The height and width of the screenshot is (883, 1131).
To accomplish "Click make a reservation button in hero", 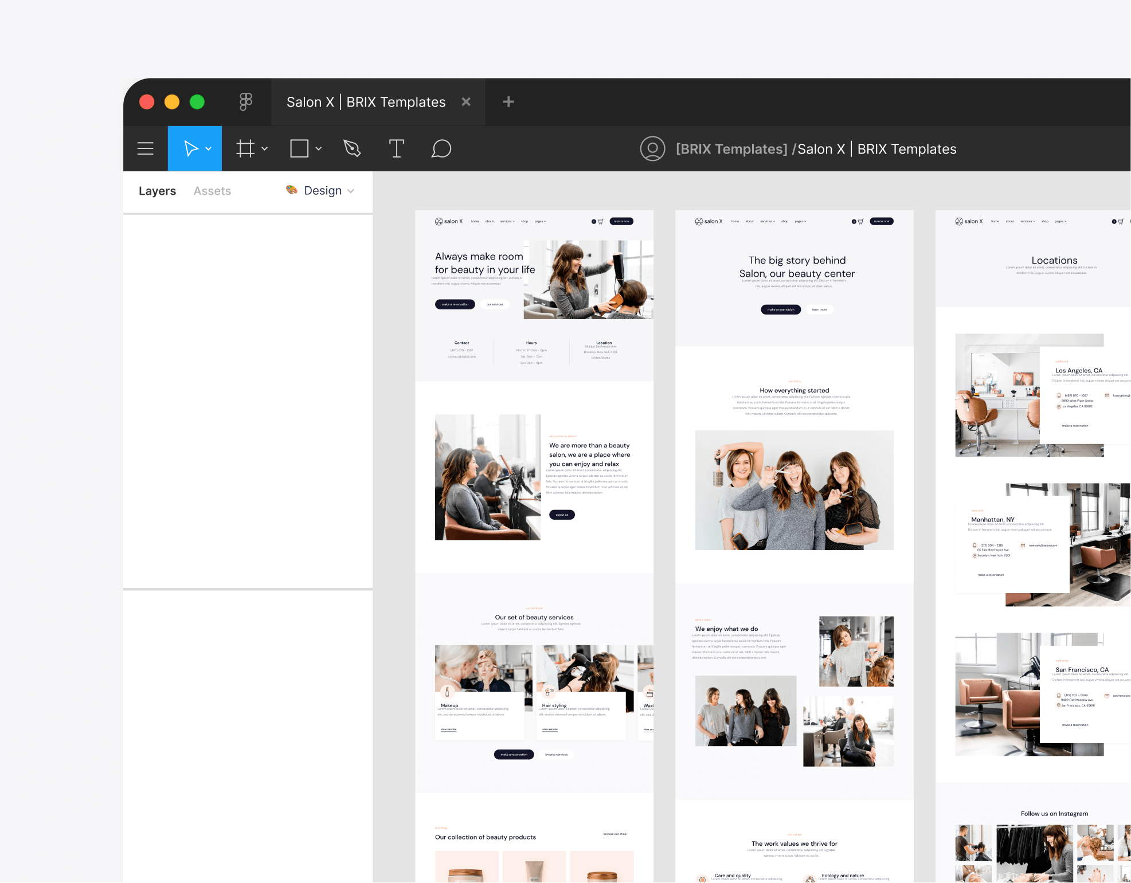I will point(455,304).
